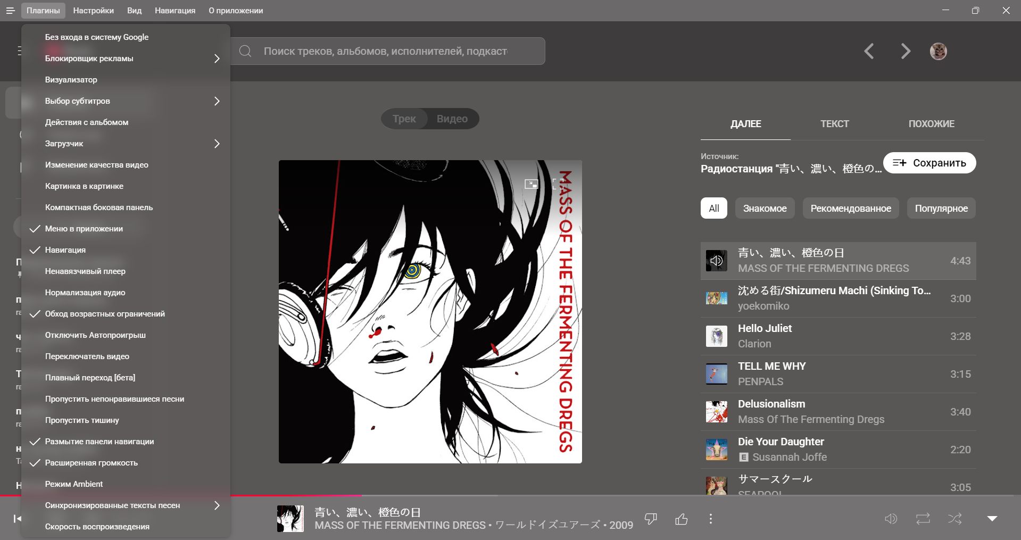Filter queue by Популярное

tap(941, 209)
